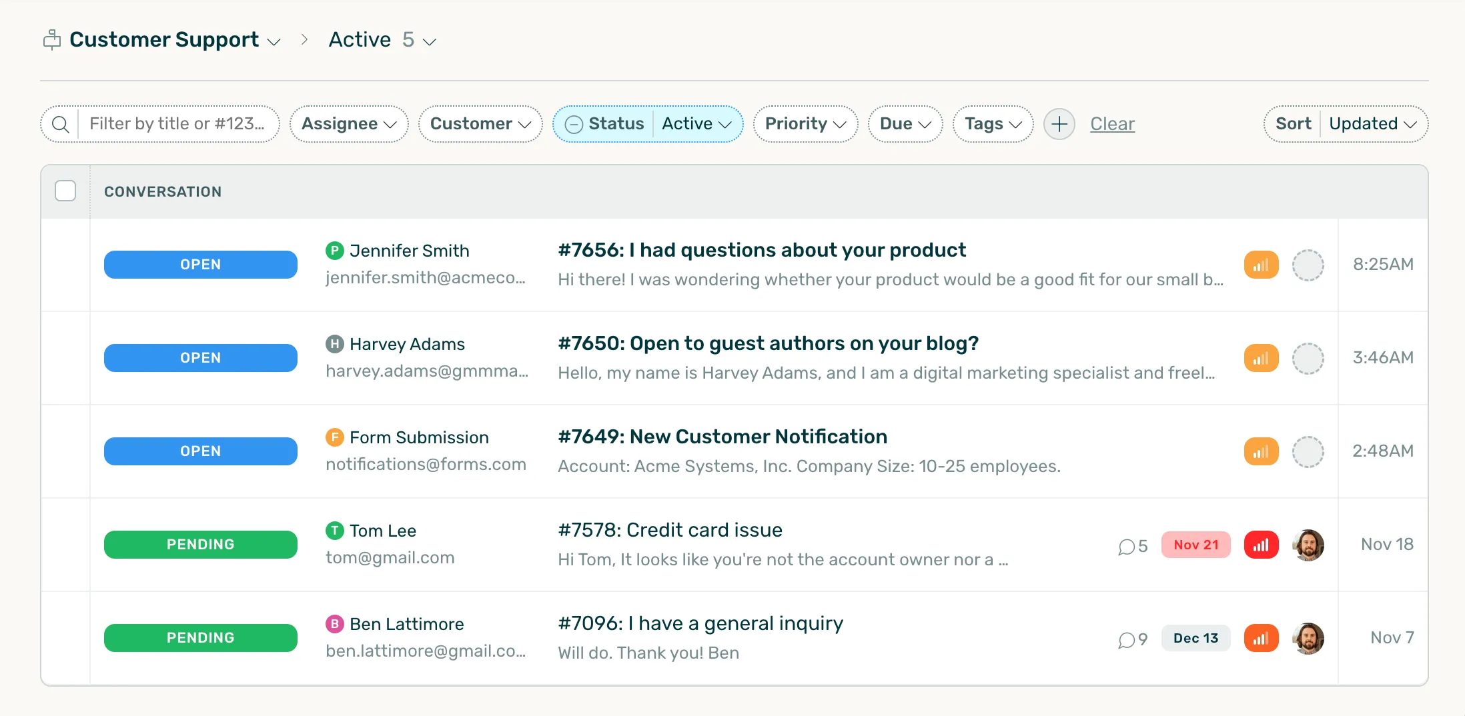
Task: Open conversation #7649 New Customer Notification
Action: (x=722, y=437)
